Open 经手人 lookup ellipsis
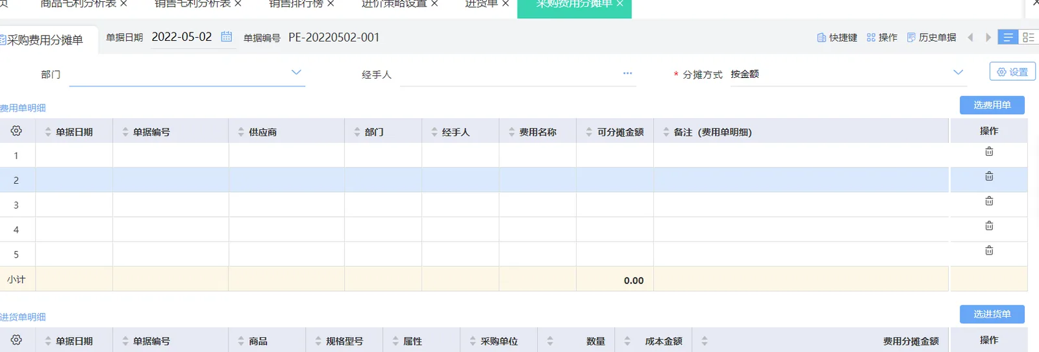The height and width of the screenshot is (352, 1039). pos(627,73)
